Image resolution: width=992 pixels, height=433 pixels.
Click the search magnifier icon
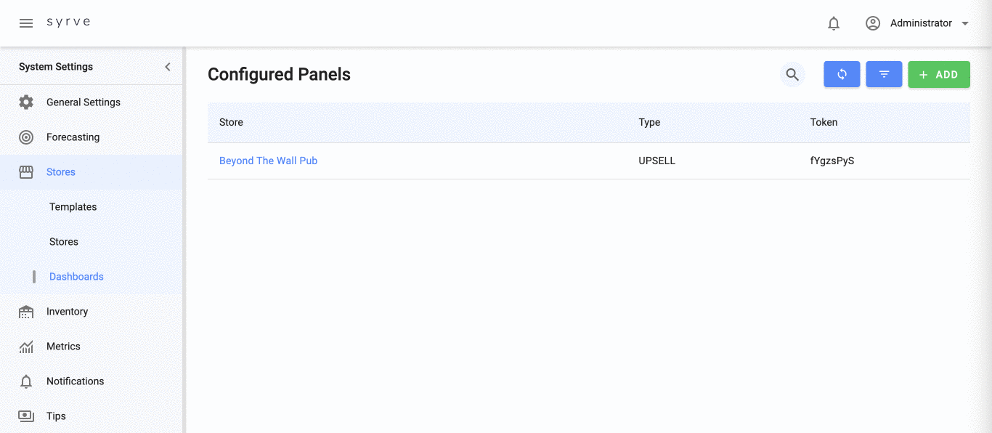pyautogui.click(x=792, y=74)
